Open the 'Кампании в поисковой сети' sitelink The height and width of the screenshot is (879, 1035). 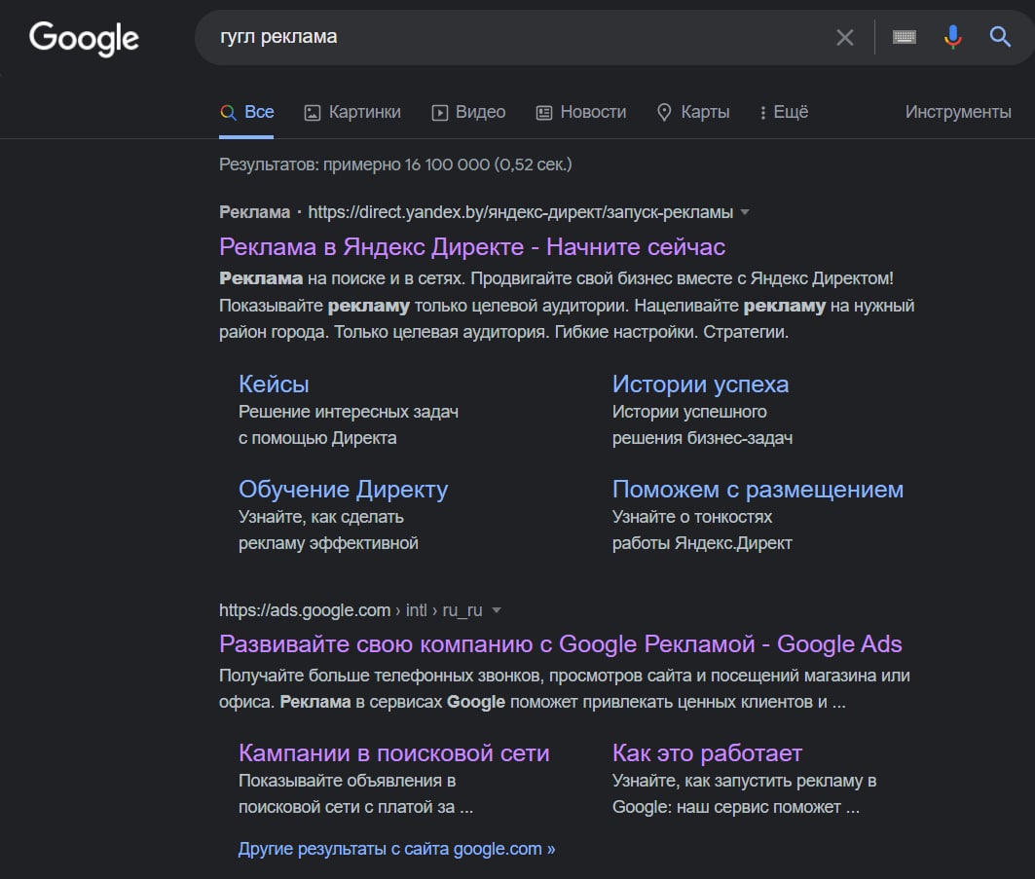(x=394, y=753)
